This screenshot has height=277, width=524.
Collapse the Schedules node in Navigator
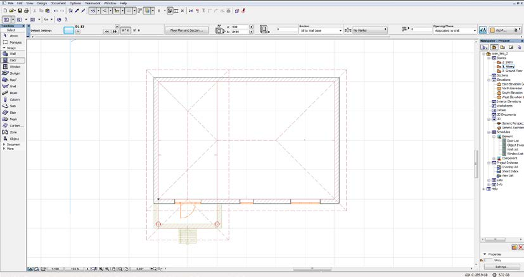489,132
